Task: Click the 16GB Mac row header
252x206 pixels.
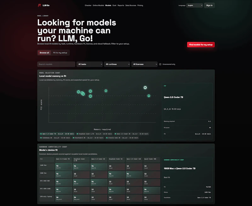Action: [x=47, y=167]
